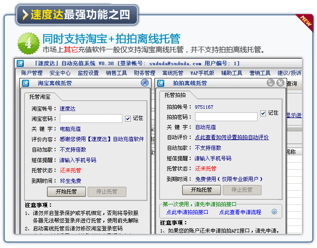Viewport: 317px width, 248px height.
Task: Open the 营销工具 menu
Action: (x=260, y=73)
